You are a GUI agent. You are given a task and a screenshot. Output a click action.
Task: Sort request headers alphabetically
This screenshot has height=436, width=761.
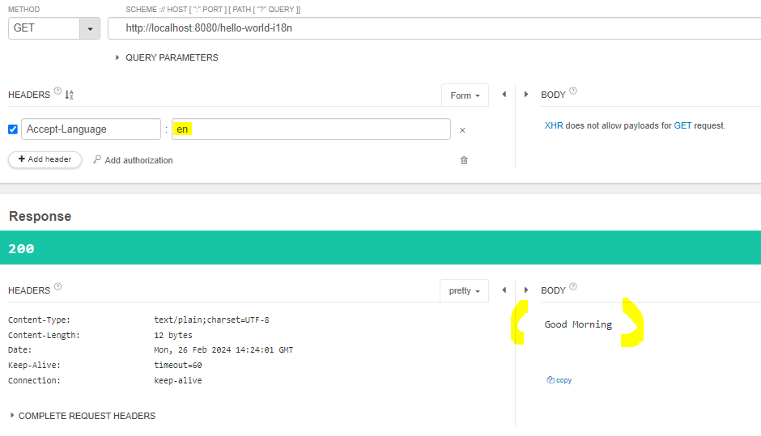click(70, 95)
